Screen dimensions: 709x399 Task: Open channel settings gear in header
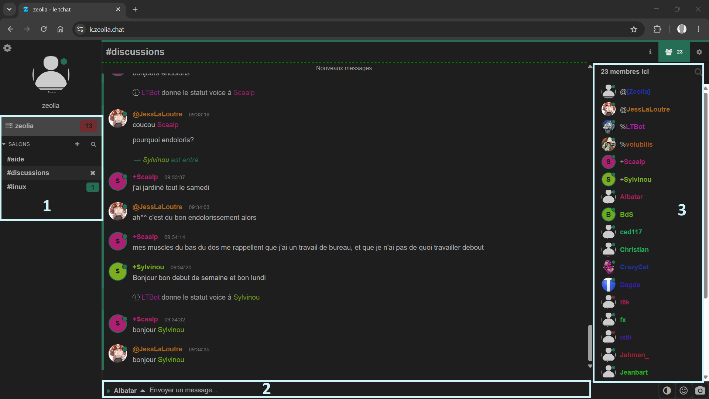pos(699,52)
